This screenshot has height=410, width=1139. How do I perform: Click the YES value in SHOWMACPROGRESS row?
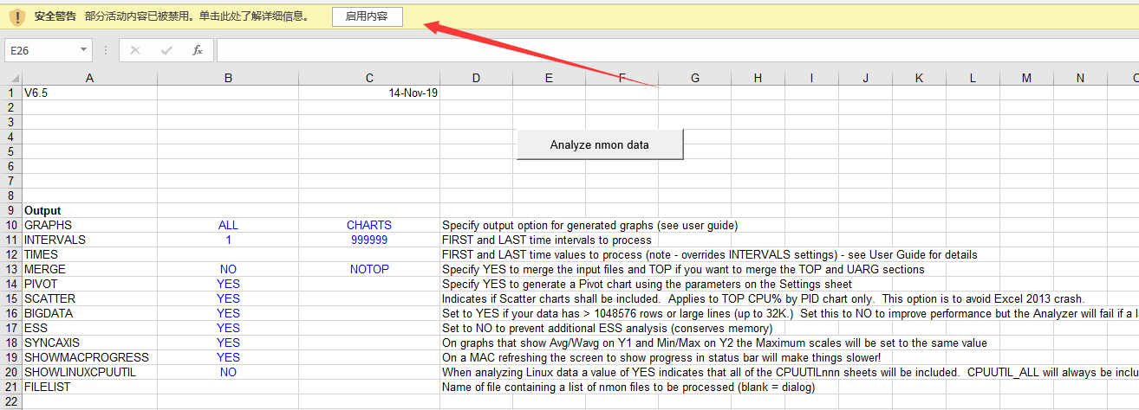click(x=228, y=357)
